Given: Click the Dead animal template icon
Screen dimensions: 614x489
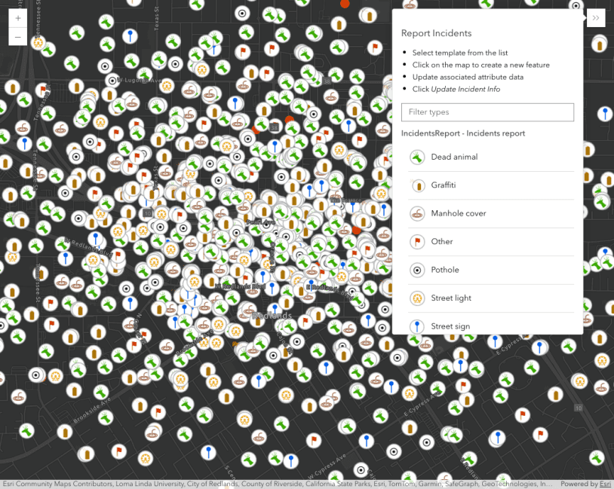Looking at the screenshot, I should tap(417, 157).
